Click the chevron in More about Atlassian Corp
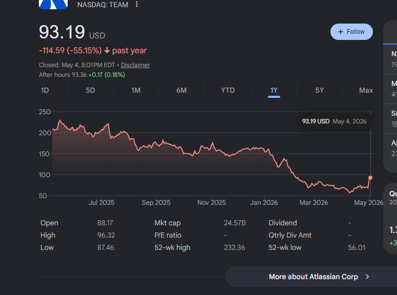 click(367, 277)
